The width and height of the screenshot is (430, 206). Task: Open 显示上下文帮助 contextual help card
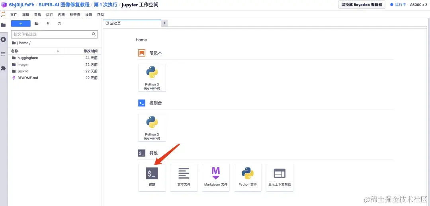point(279,177)
